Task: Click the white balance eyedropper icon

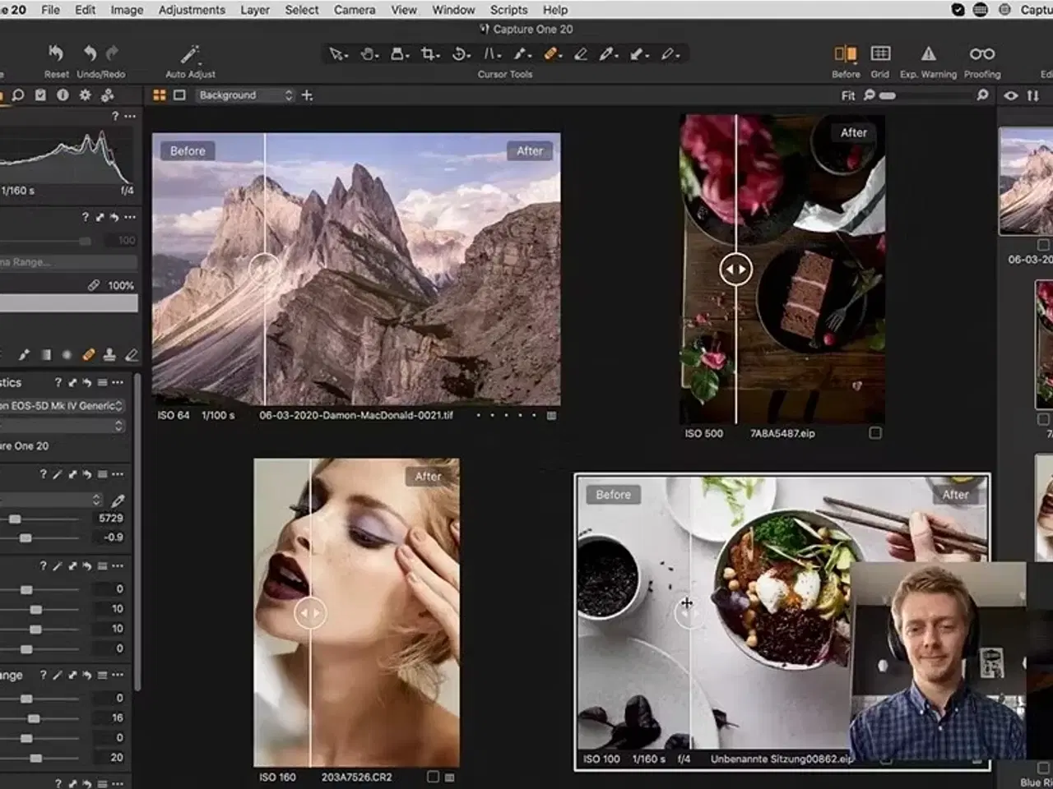Action: click(118, 500)
